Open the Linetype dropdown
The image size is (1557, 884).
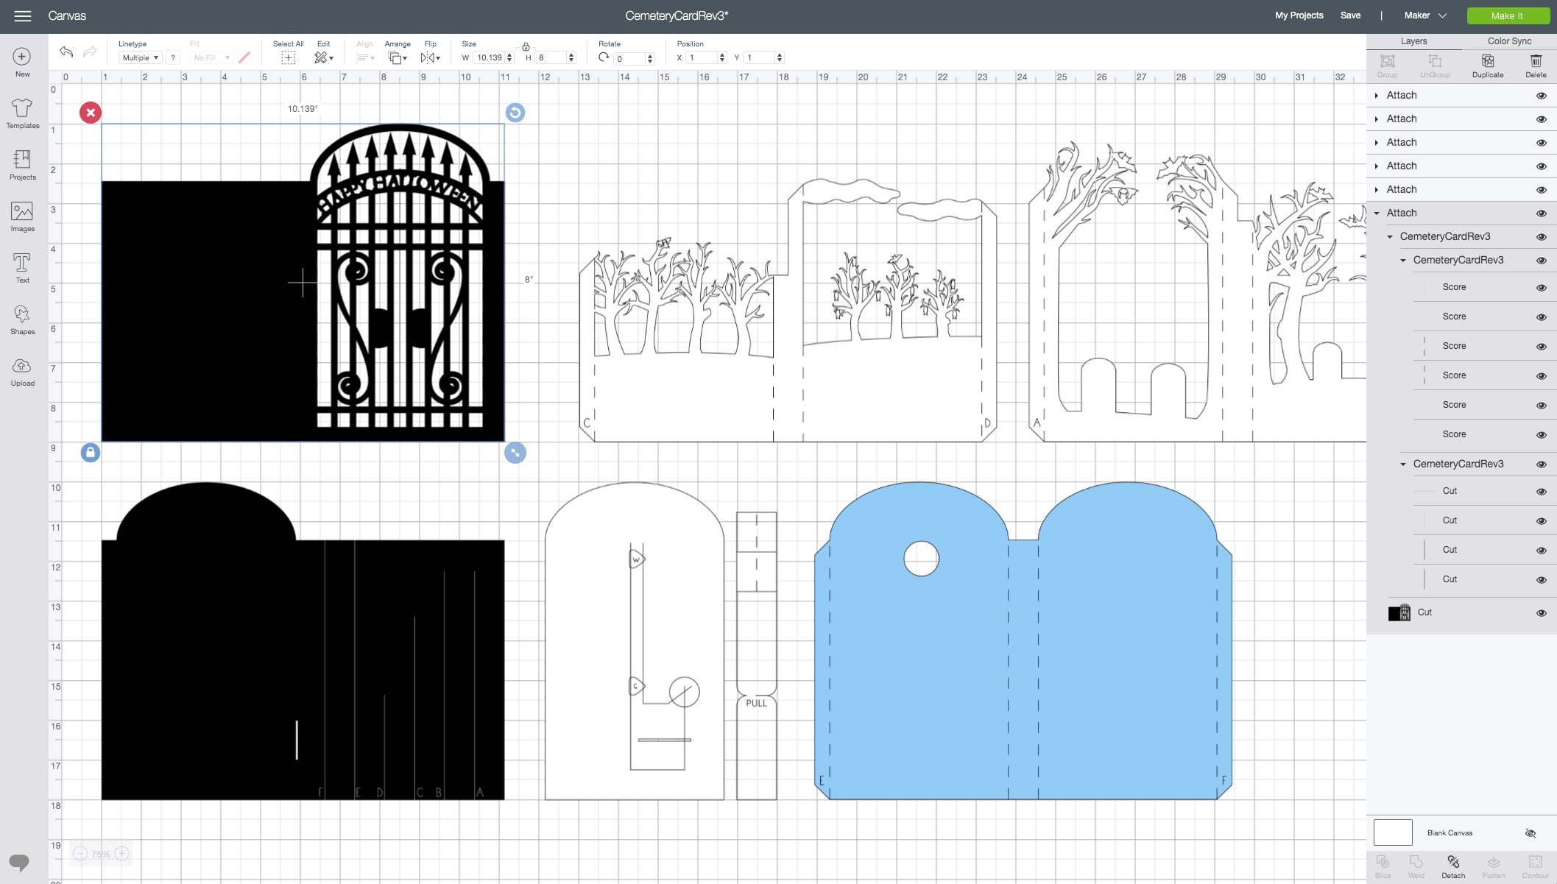point(140,57)
